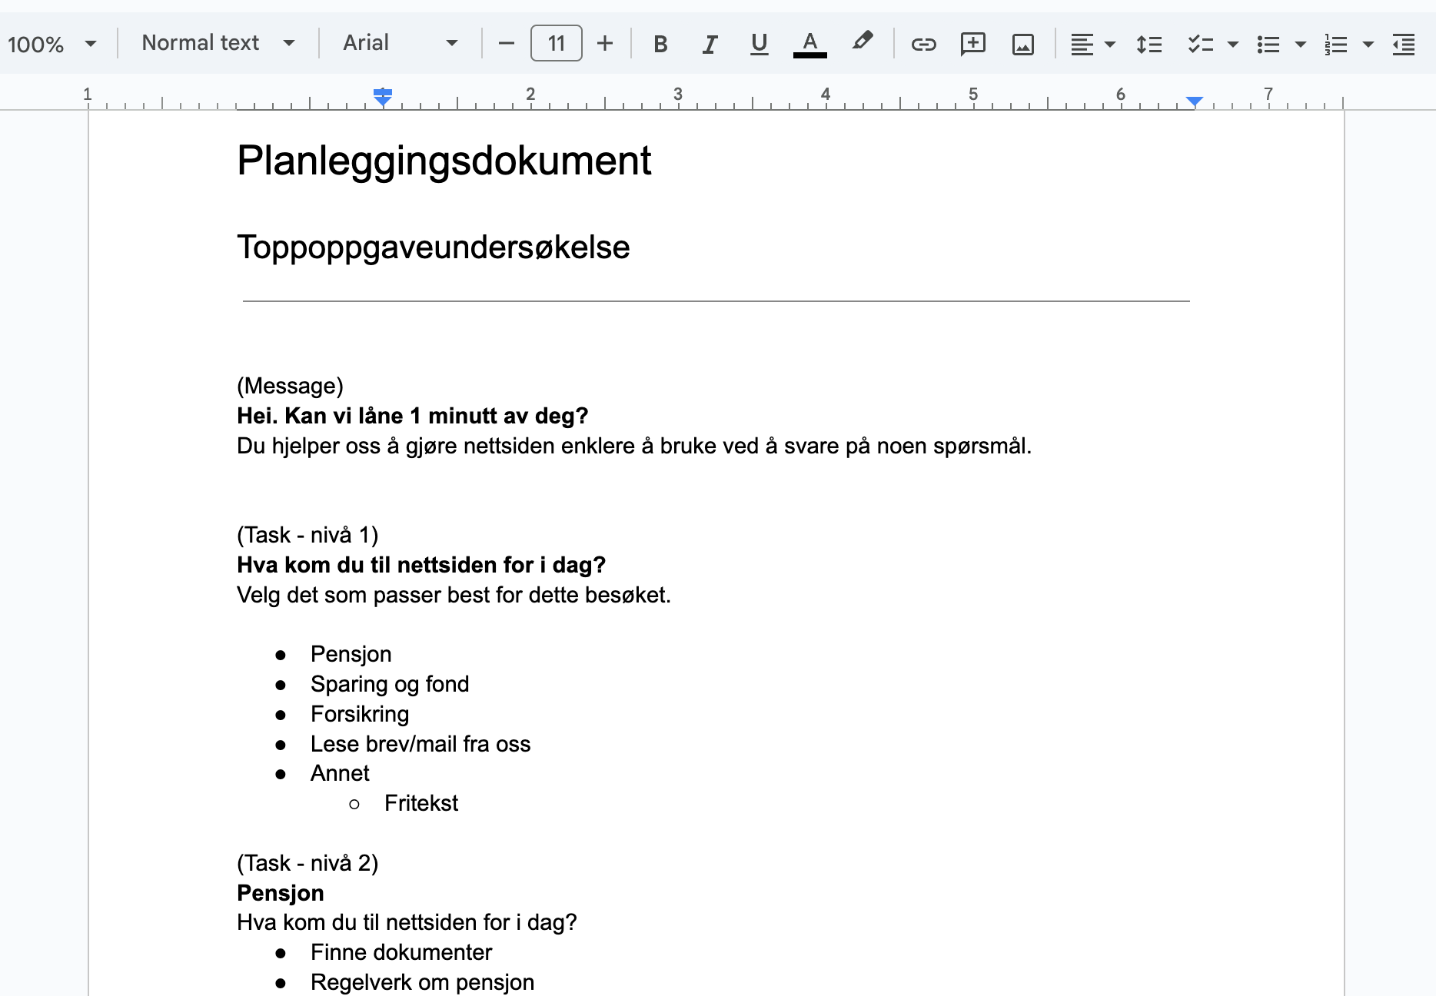Click the 'Fritekst' sub-bullet
The width and height of the screenshot is (1436, 996).
click(x=421, y=803)
